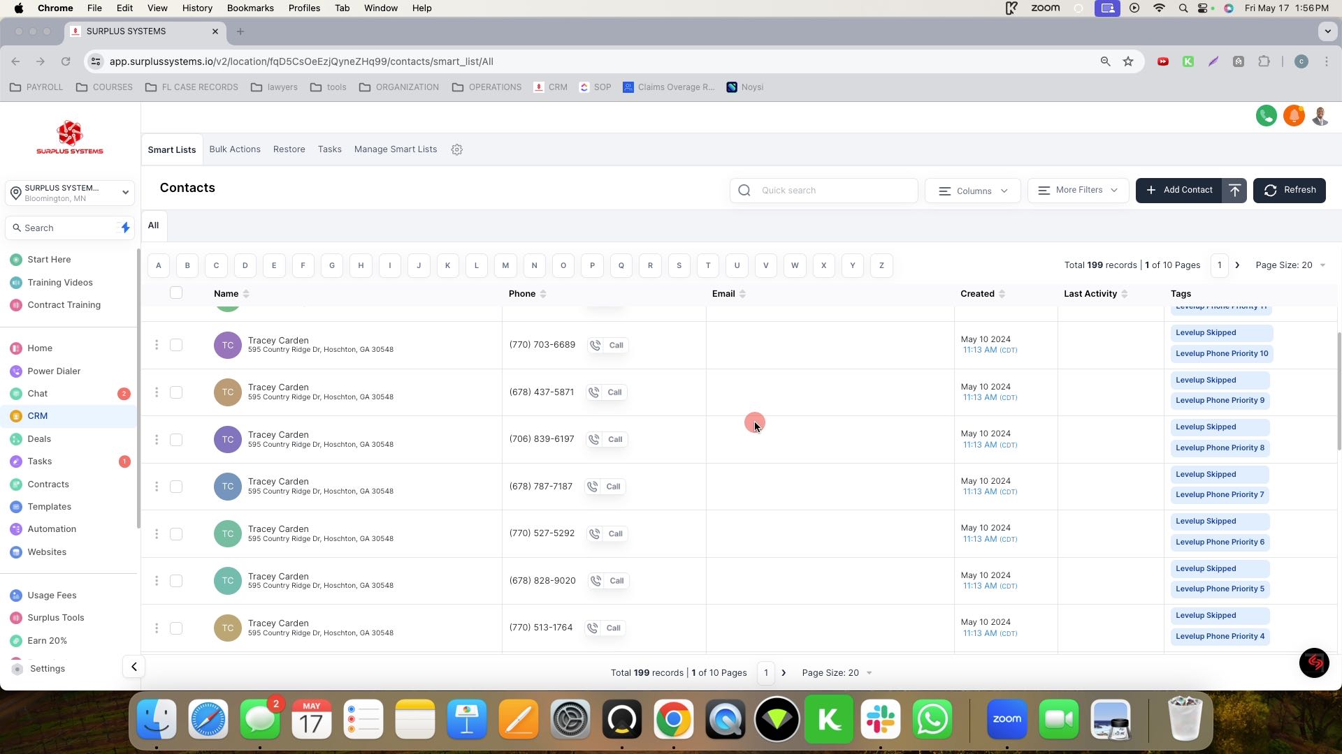Viewport: 1342px width, 754px height.
Task: Click the green phone dialer icon
Action: (1266, 116)
